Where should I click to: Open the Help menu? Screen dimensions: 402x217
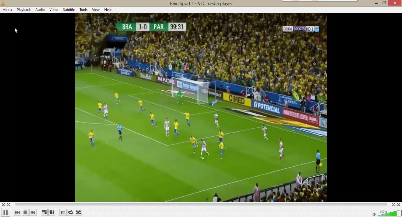(108, 9)
